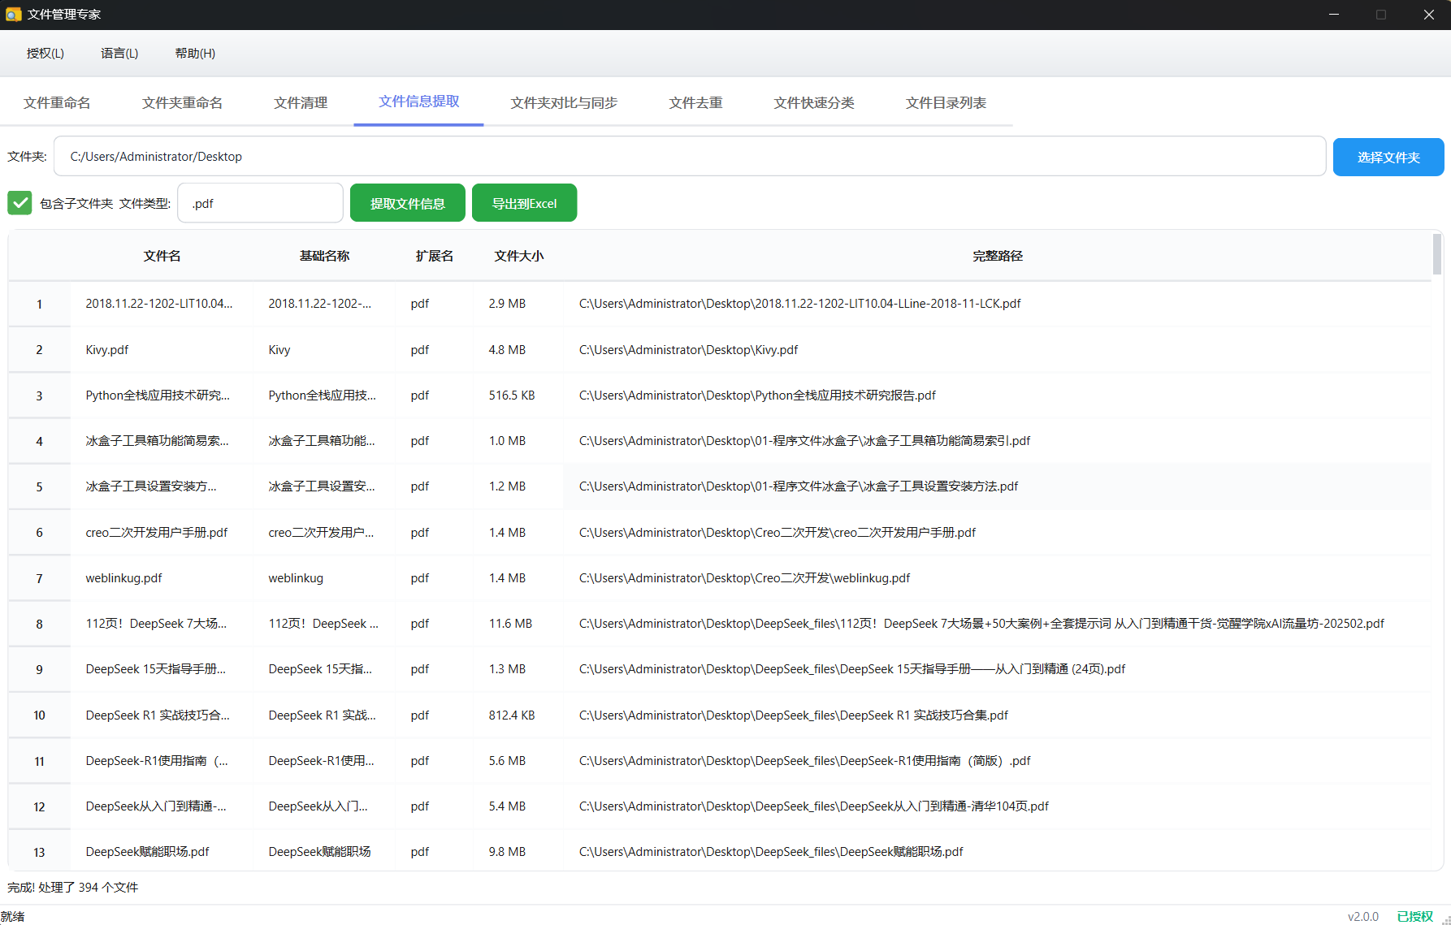Image resolution: width=1451 pixels, height=925 pixels.
Task: Toggle the include subfolders checkbox
Action: coord(19,203)
